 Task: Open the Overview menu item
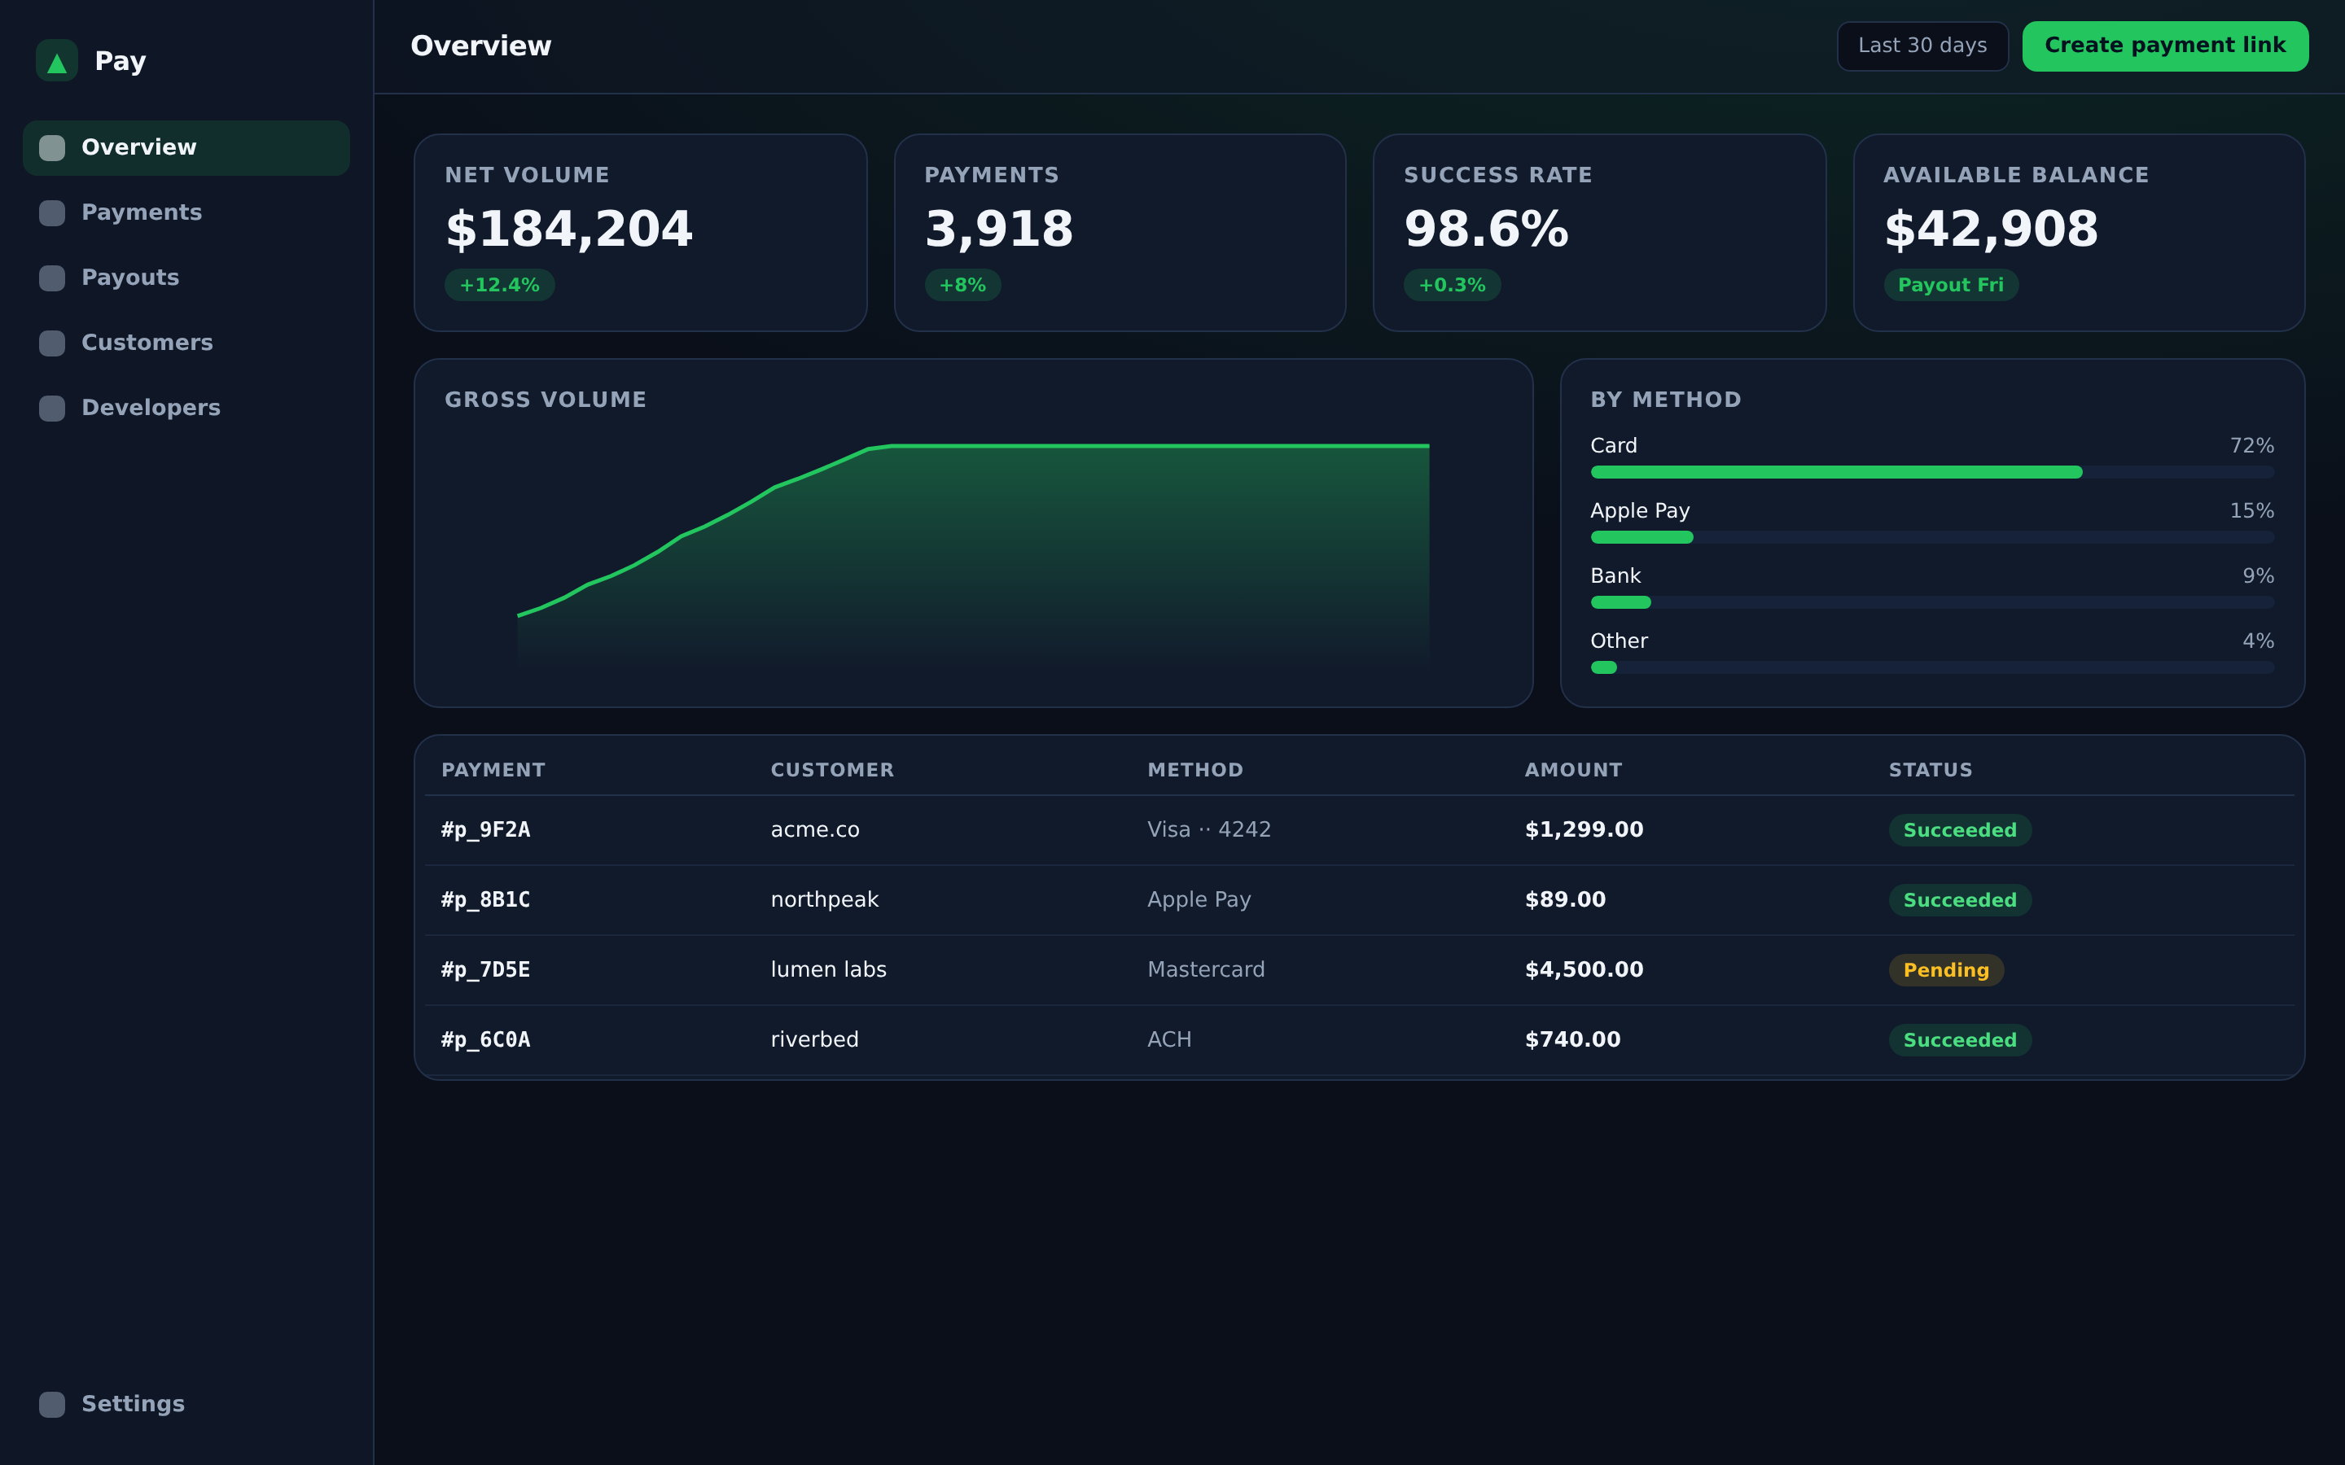(x=186, y=148)
